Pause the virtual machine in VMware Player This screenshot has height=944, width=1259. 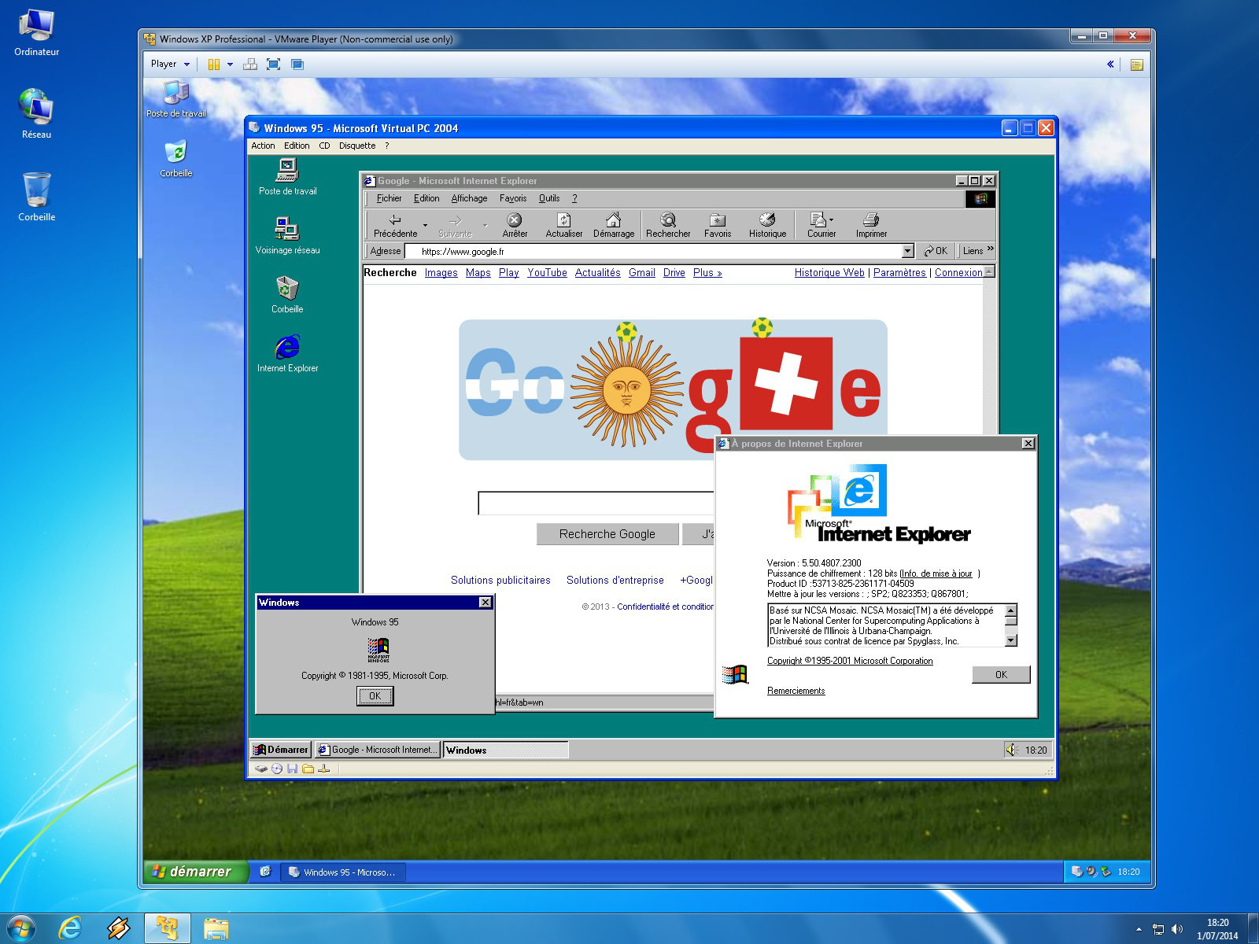point(213,65)
